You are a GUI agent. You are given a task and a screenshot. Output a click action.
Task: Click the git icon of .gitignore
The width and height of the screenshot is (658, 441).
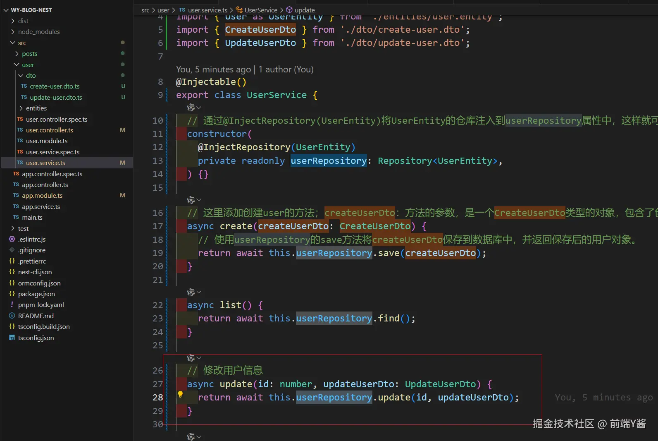tap(12, 250)
